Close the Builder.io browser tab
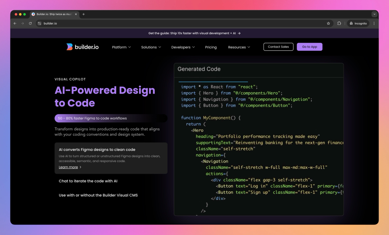This screenshot has width=389, height=235. tap(76, 14)
